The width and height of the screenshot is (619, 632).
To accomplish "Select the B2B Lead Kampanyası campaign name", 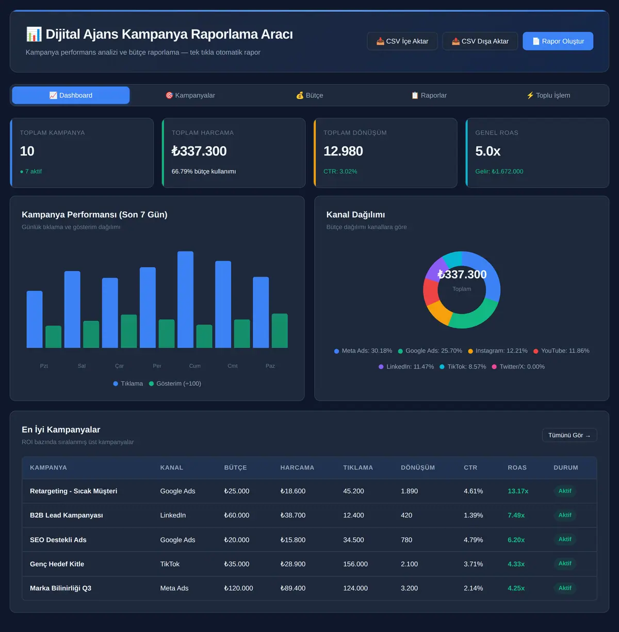I will click(67, 515).
